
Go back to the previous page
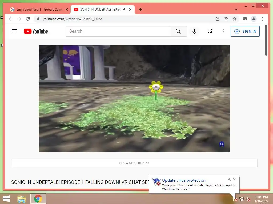pos(11,19)
